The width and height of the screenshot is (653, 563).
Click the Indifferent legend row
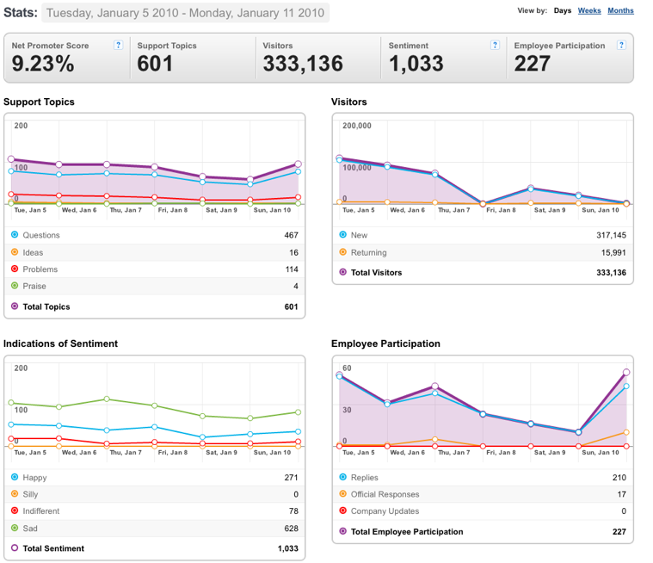click(155, 510)
